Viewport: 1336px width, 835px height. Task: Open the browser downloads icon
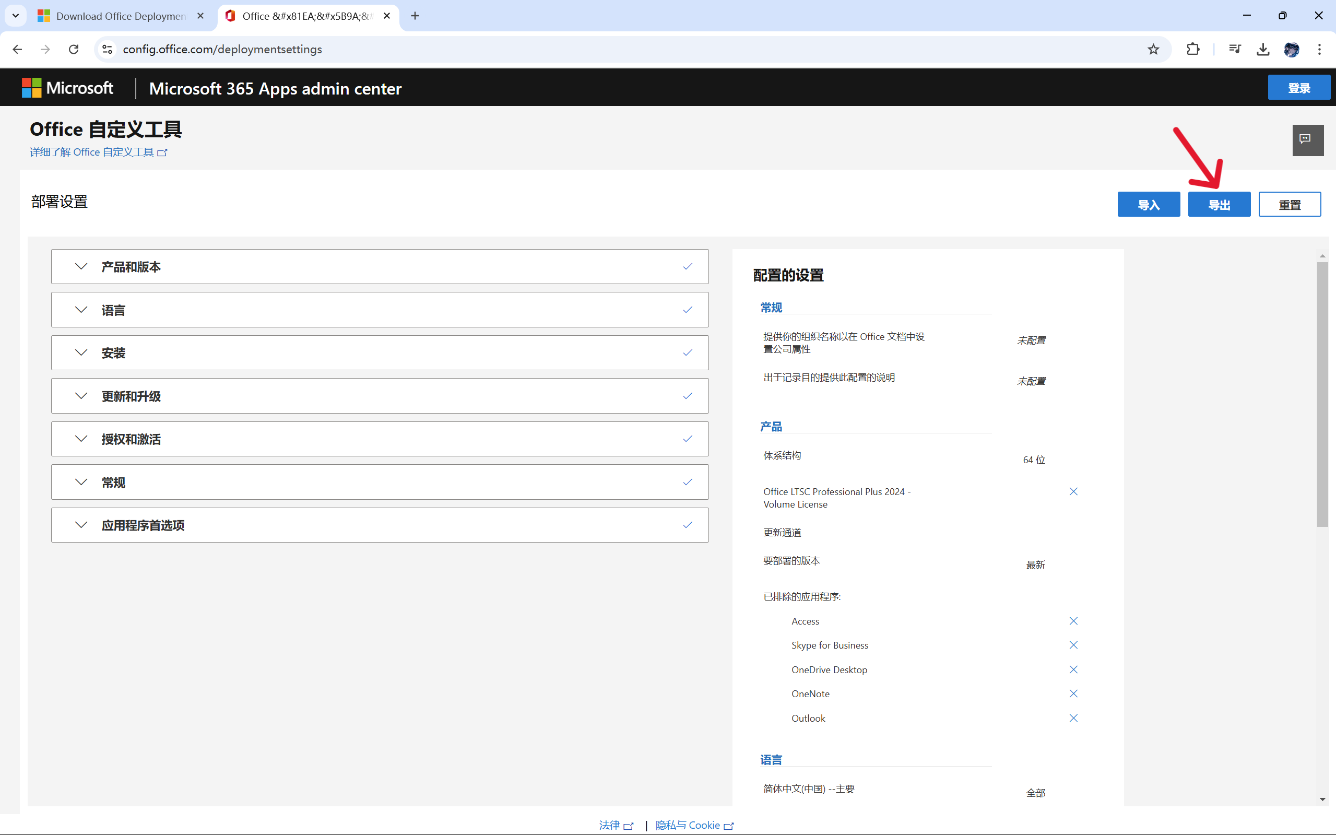[x=1263, y=49]
